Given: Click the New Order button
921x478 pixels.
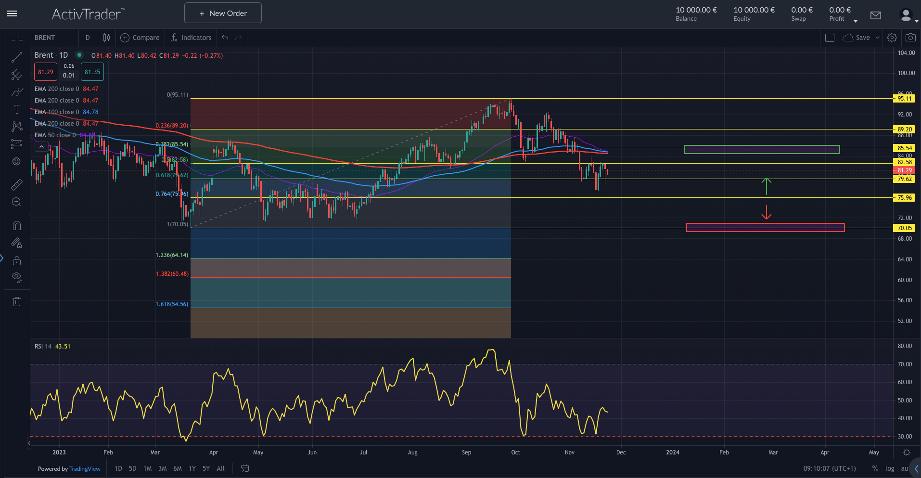Looking at the screenshot, I should 223,13.
